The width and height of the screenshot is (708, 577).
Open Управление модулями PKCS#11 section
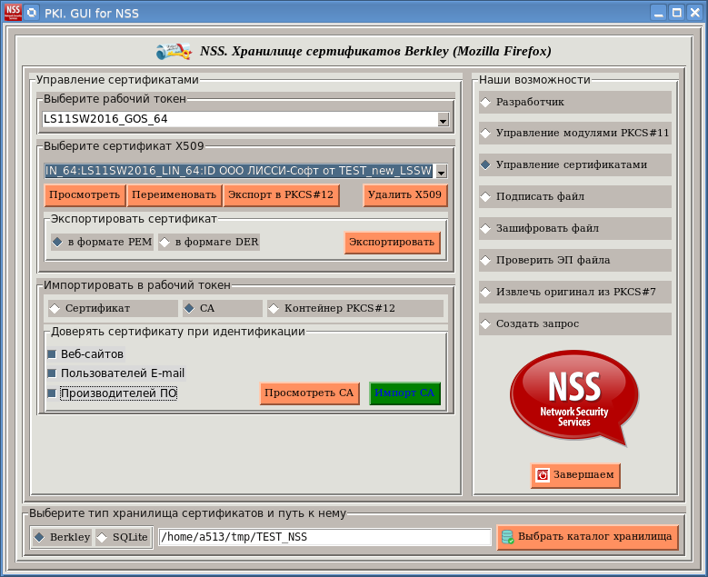[485, 133]
